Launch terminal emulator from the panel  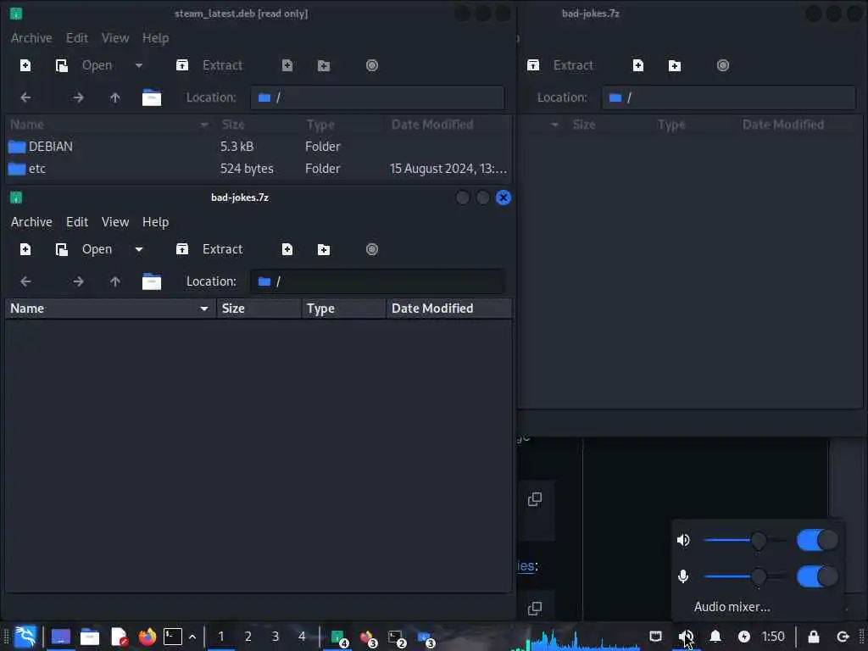(x=173, y=637)
